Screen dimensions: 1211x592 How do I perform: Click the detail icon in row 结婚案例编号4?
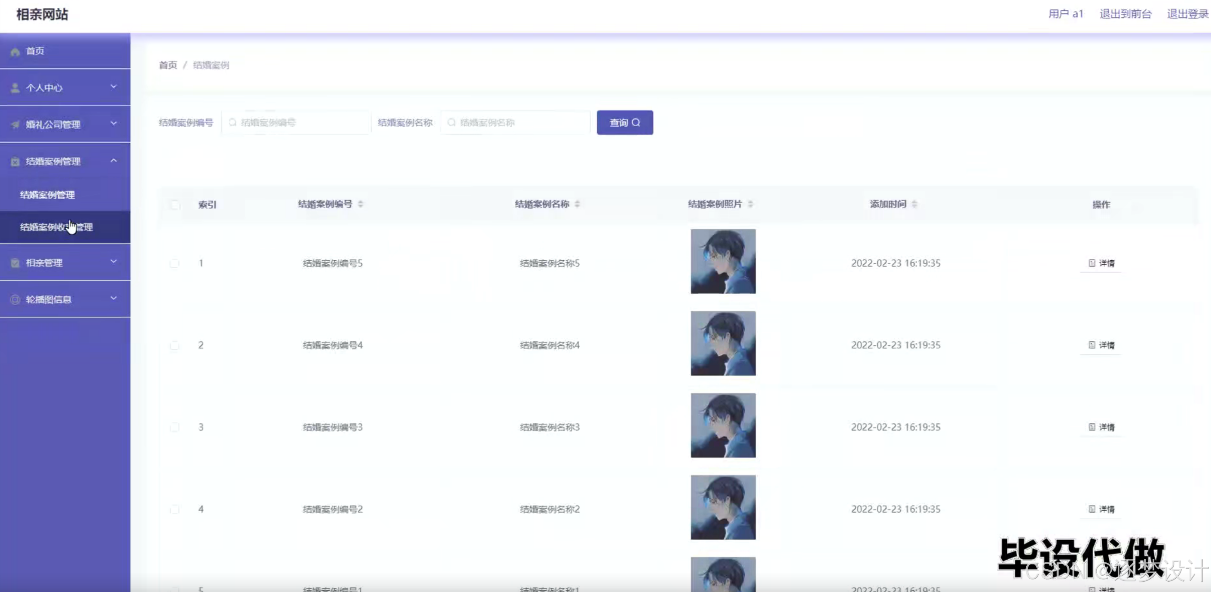point(1092,345)
